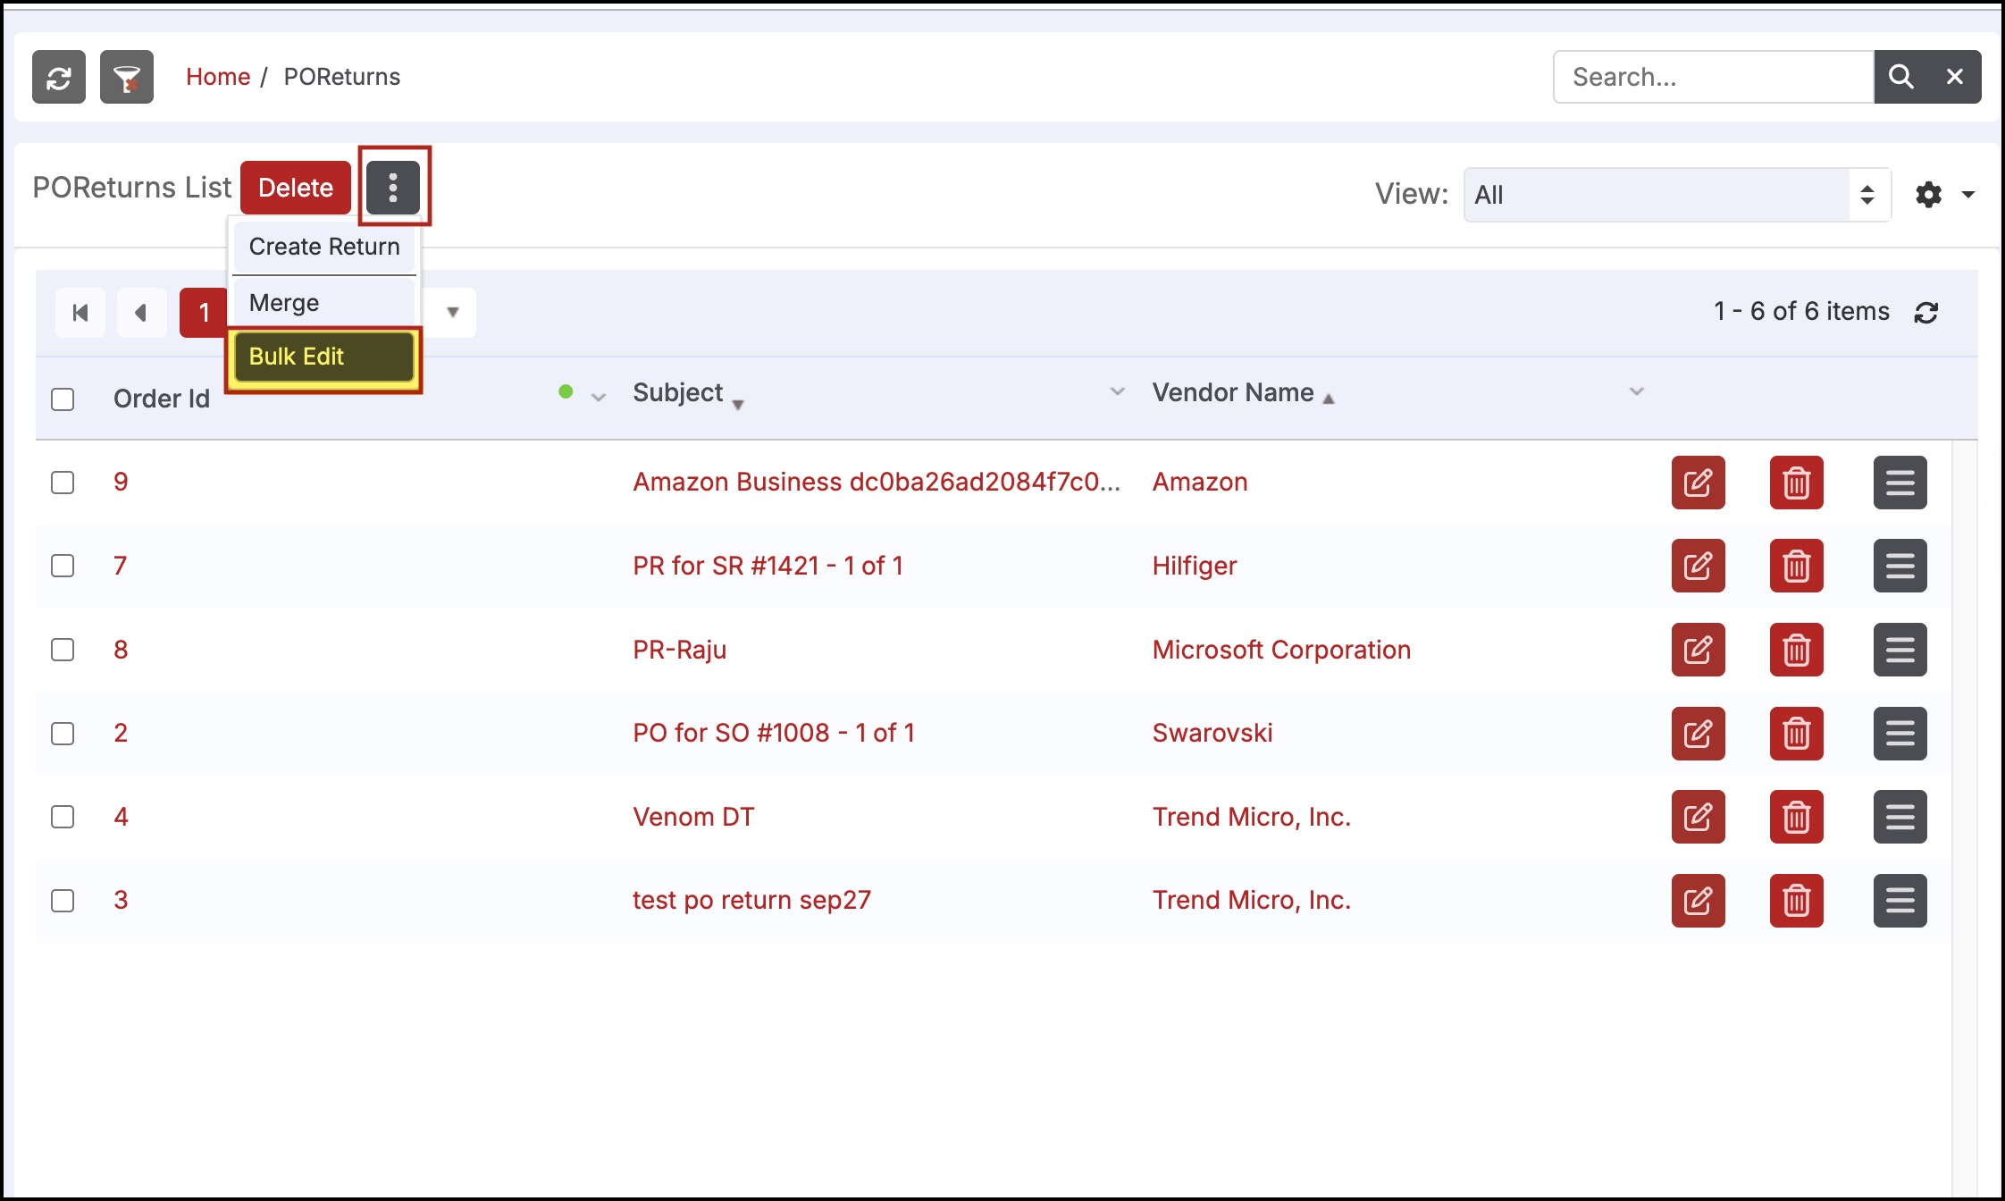The image size is (2005, 1201).
Task: Open the Subject column options chevron
Action: (1117, 392)
